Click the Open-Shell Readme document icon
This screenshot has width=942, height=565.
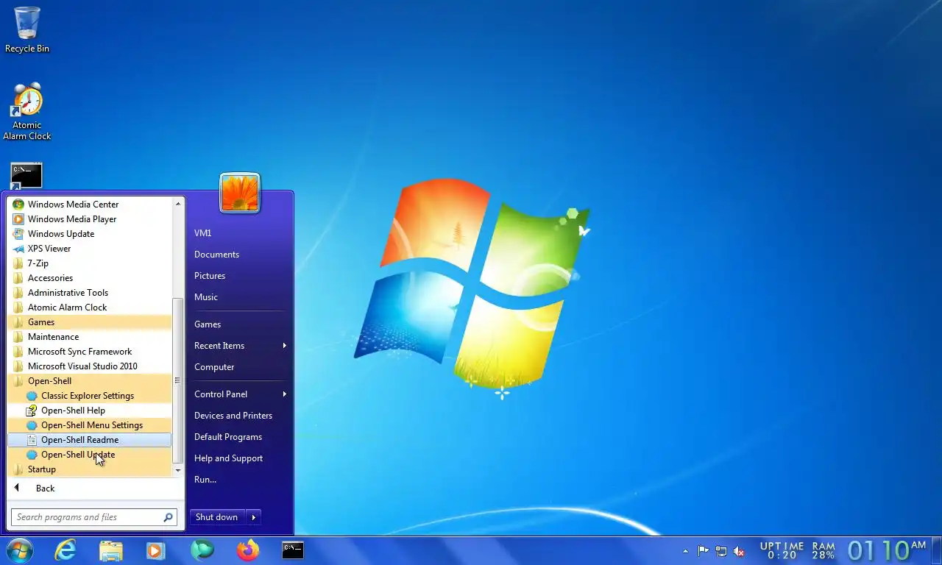(x=32, y=440)
